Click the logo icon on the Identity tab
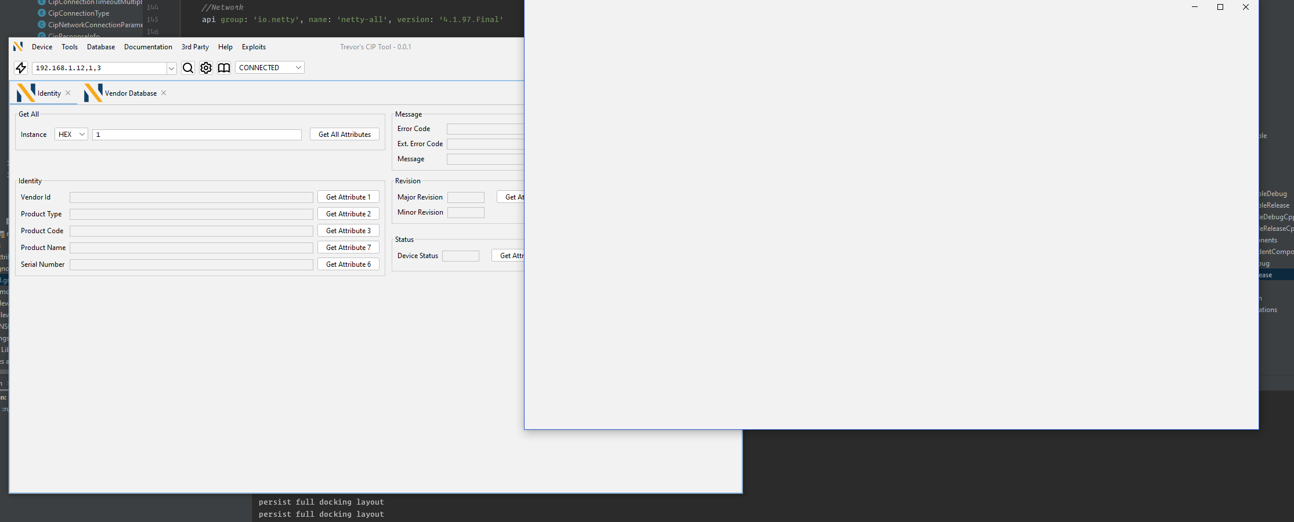 tap(26, 92)
